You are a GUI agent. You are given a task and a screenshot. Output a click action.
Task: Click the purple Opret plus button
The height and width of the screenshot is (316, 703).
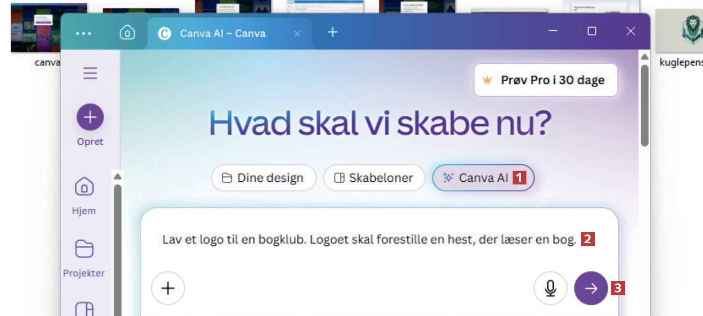tap(90, 117)
